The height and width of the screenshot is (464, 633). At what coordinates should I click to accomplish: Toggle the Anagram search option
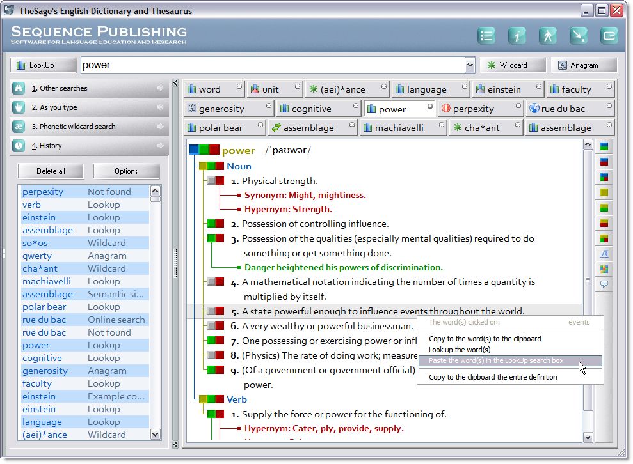point(584,65)
